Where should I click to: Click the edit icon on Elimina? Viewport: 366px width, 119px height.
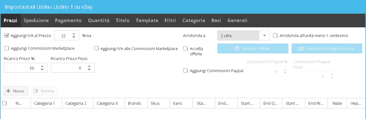click(36, 91)
